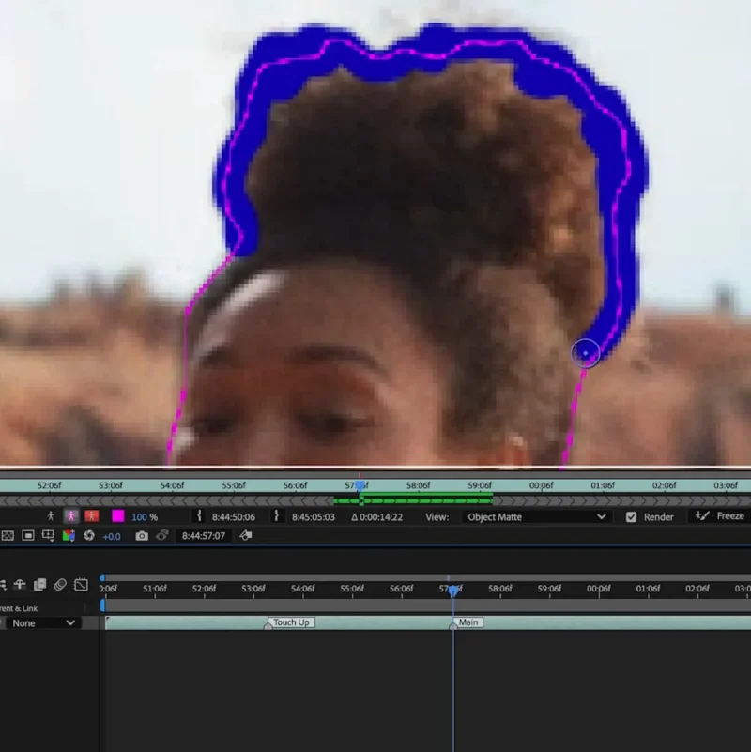Screen dimensions: 751x752
Task: Toggle the mask and shape path visibility icon
Action: pos(28,535)
